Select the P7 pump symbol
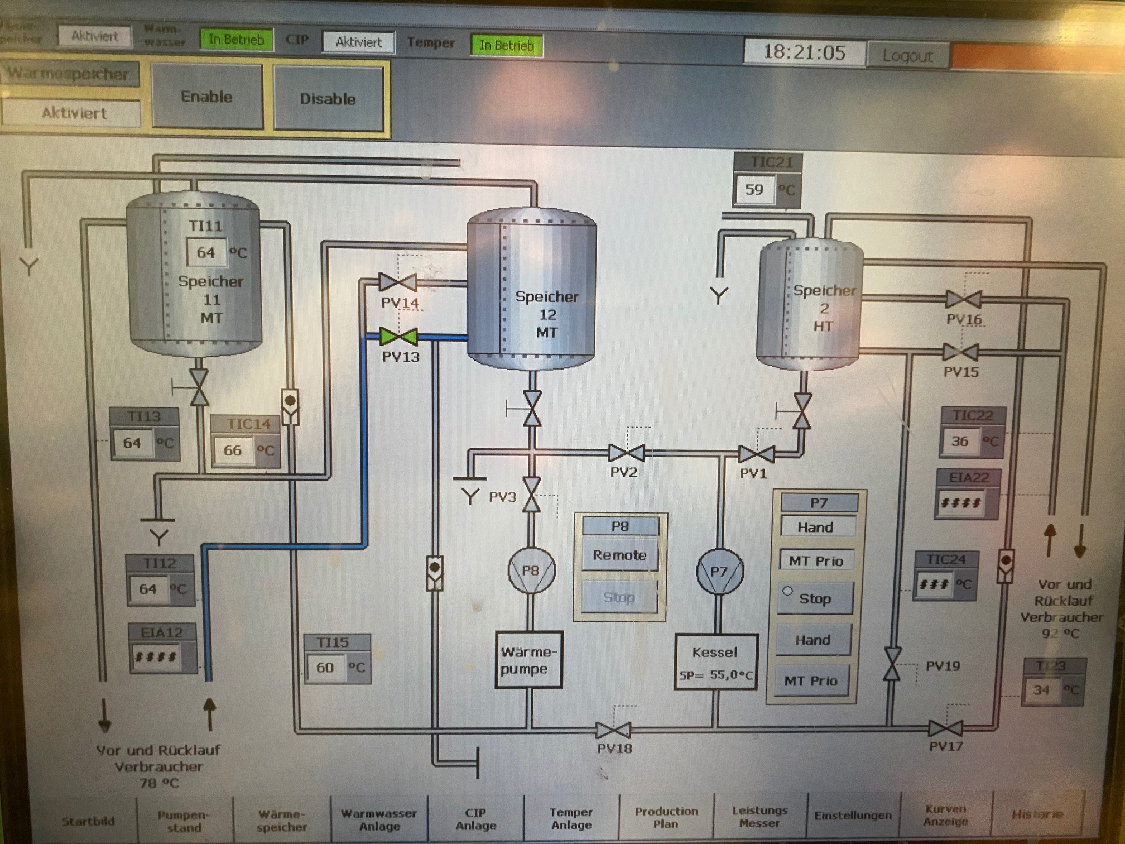1125x844 pixels. pyautogui.click(x=719, y=572)
